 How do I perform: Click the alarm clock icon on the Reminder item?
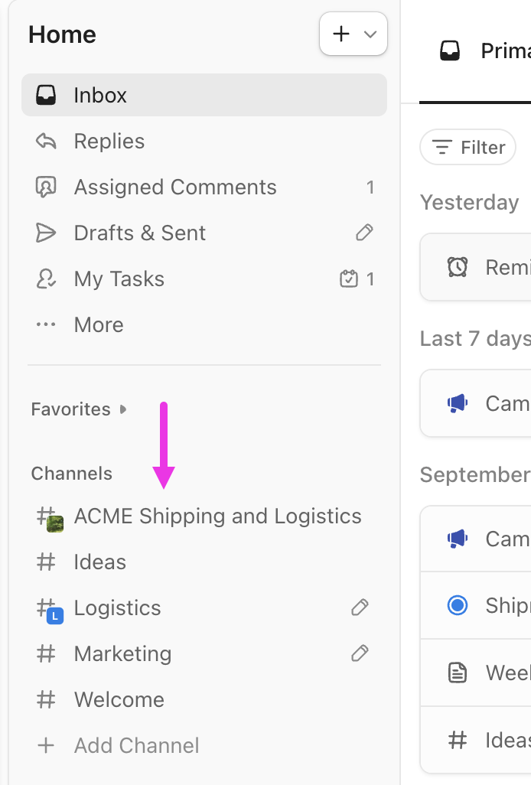tap(457, 267)
